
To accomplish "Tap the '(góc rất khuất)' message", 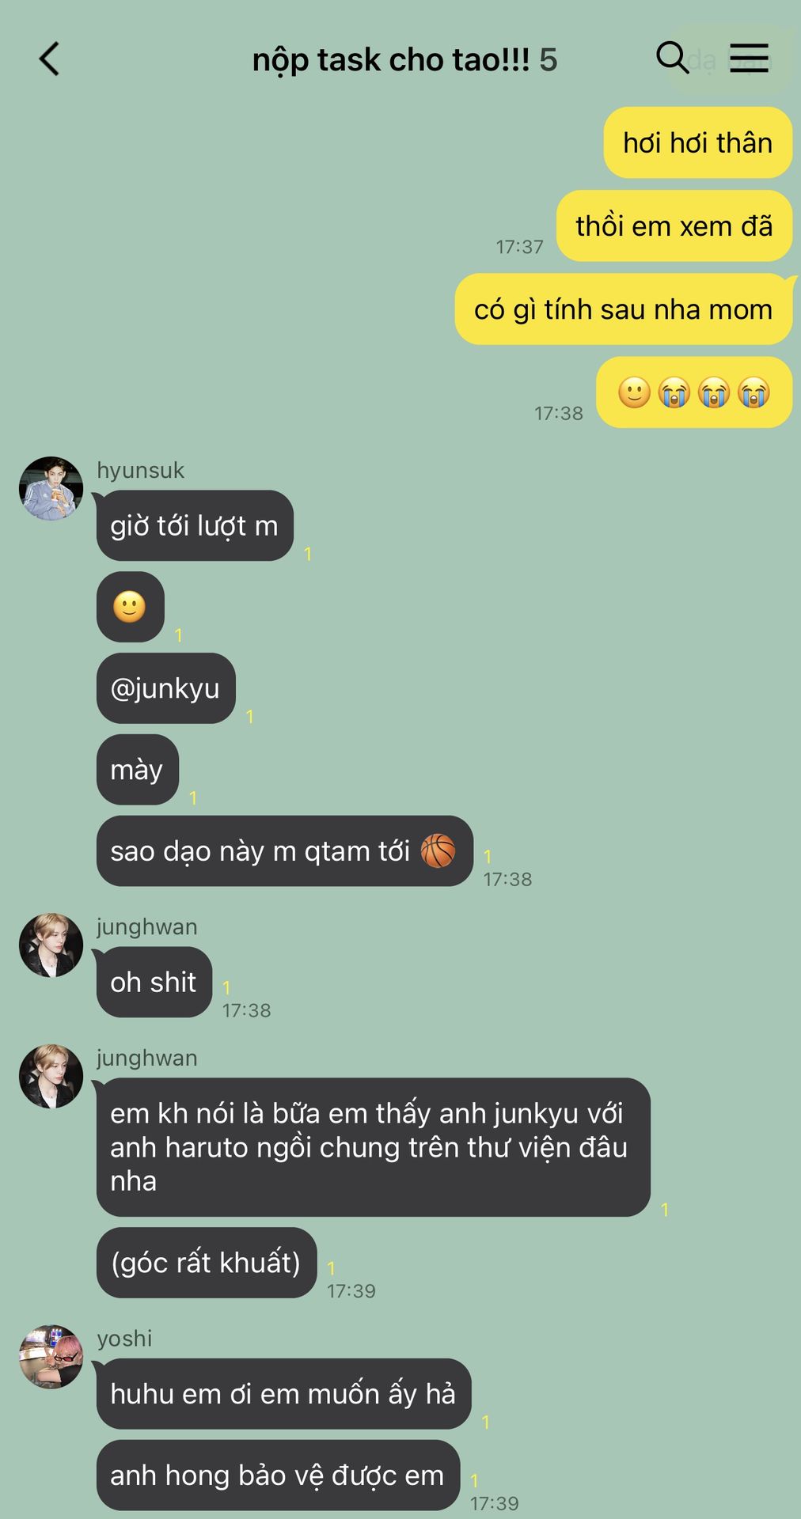I will 207,1263.
